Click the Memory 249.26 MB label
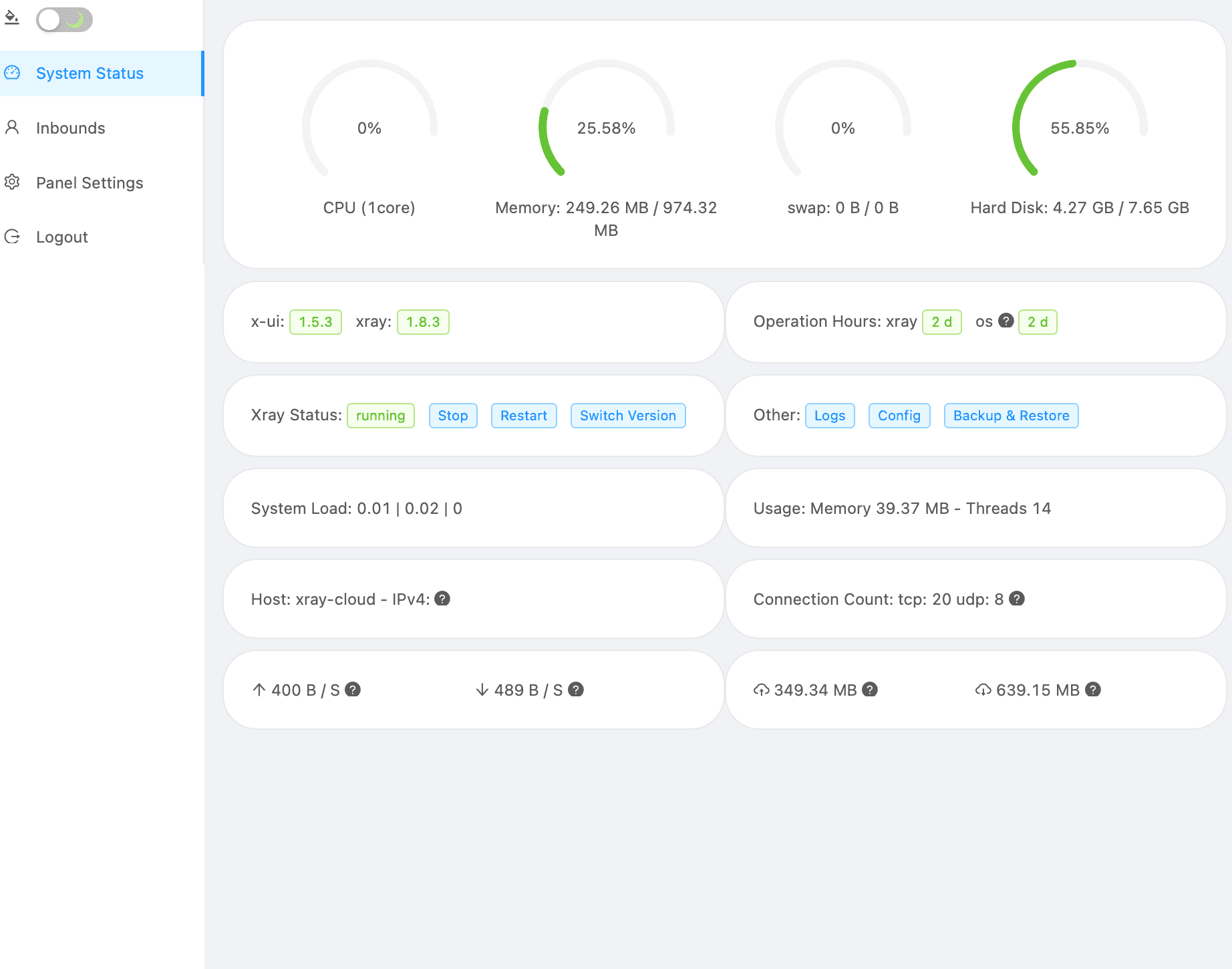Viewport: 1232px width, 969px height. click(x=606, y=219)
